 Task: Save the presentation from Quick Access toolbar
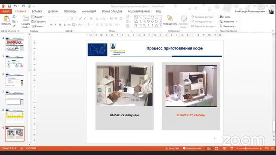(x=9, y=6)
